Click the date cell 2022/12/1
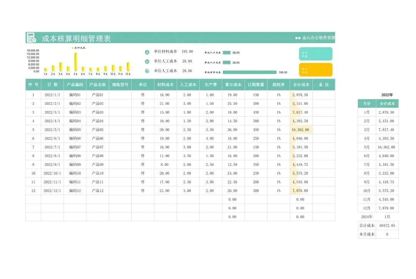The height and width of the screenshot is (279, 416). click(52, 191)
